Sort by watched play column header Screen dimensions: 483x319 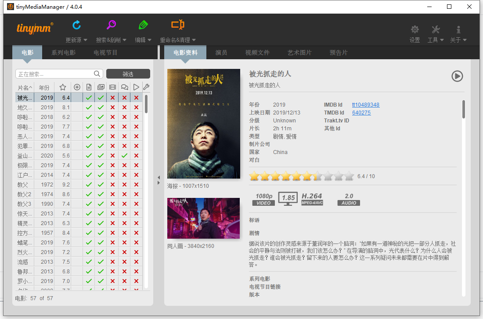pos(136,87)
